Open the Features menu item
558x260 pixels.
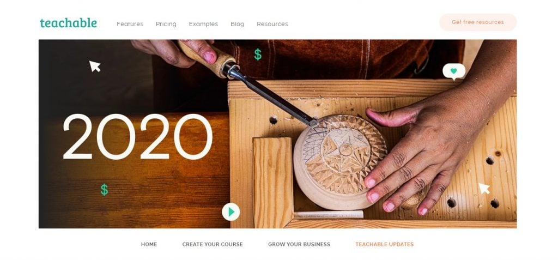point(130,24)
